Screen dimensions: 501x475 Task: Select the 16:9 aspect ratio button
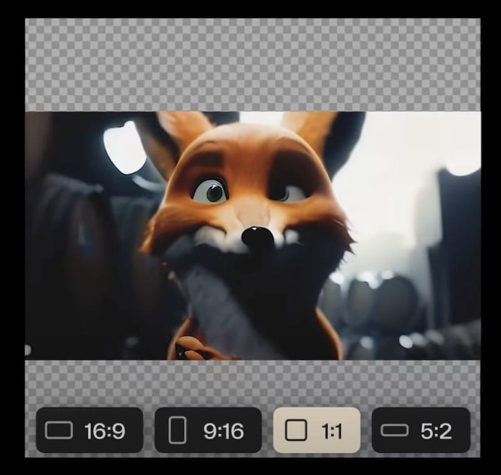[x=90, y=431]
